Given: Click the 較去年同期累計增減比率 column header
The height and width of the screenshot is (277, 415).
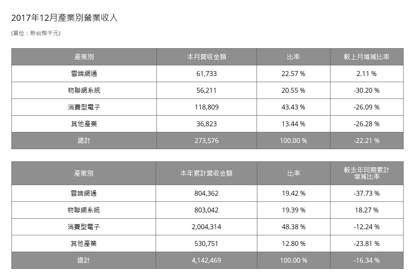Looking at the screenshot, I should 366,173.
